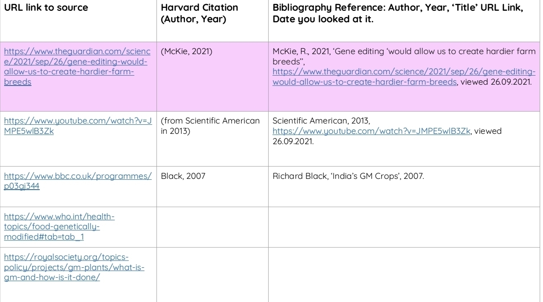Click empty Harvard Citation cell in Royal Society row
Screen dimensions: 543x302
click(x=212, y=273)
